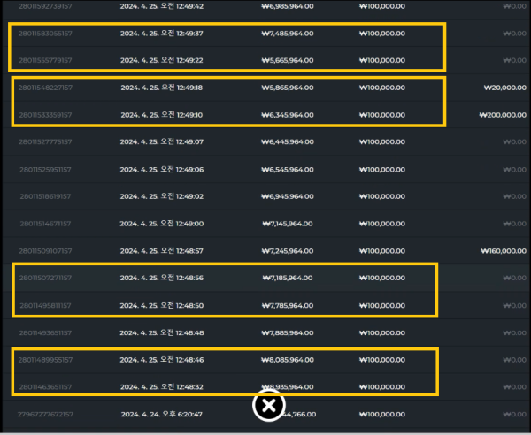Select transaction ID 28011493651157
The height and width of the screenshot is (435, 531).
45,332
